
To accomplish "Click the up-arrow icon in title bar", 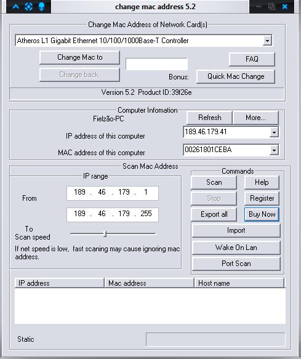I will pyautogui.click(x=15, y=6).
